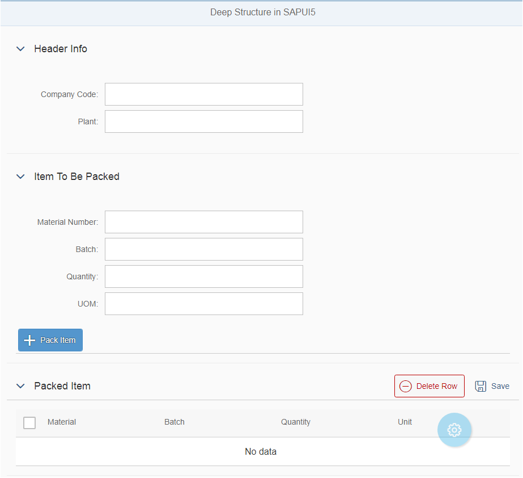Click the Pack Item button
523x478 pixels.
50,340
